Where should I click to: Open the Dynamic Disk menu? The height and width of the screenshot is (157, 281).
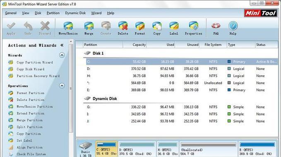click(x=75, y=13)
